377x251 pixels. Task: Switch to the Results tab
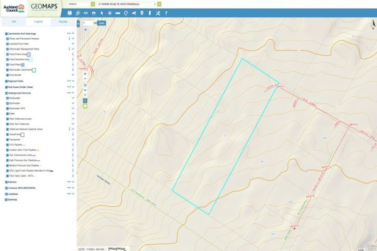[63, 22]
